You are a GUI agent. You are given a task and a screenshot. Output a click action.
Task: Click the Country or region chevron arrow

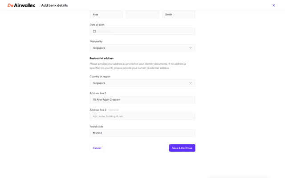[191, 83]
